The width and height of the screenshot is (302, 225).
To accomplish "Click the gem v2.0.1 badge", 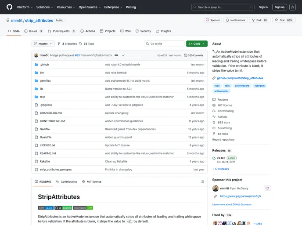I will tap(46, 208).
